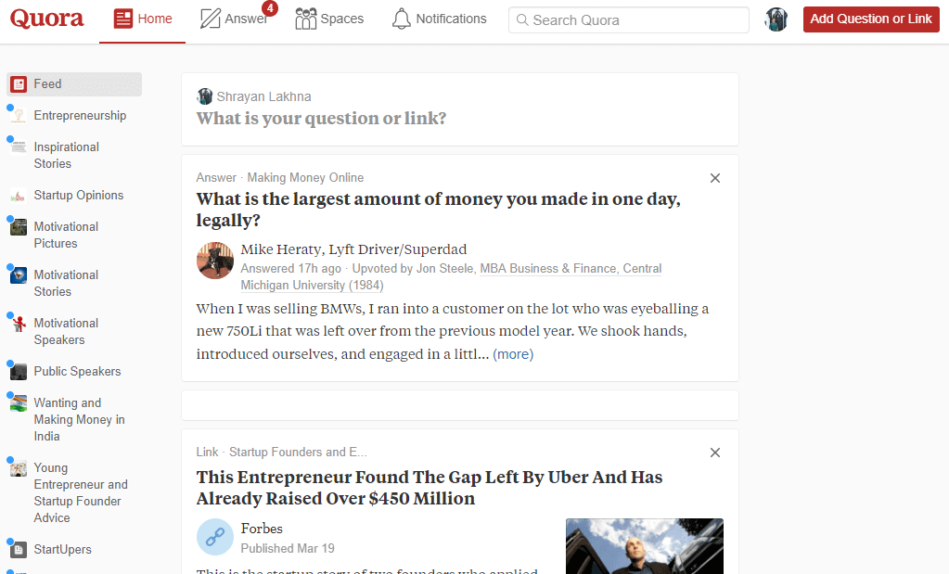Click the Forbes link icon on the article

(214, 537)
